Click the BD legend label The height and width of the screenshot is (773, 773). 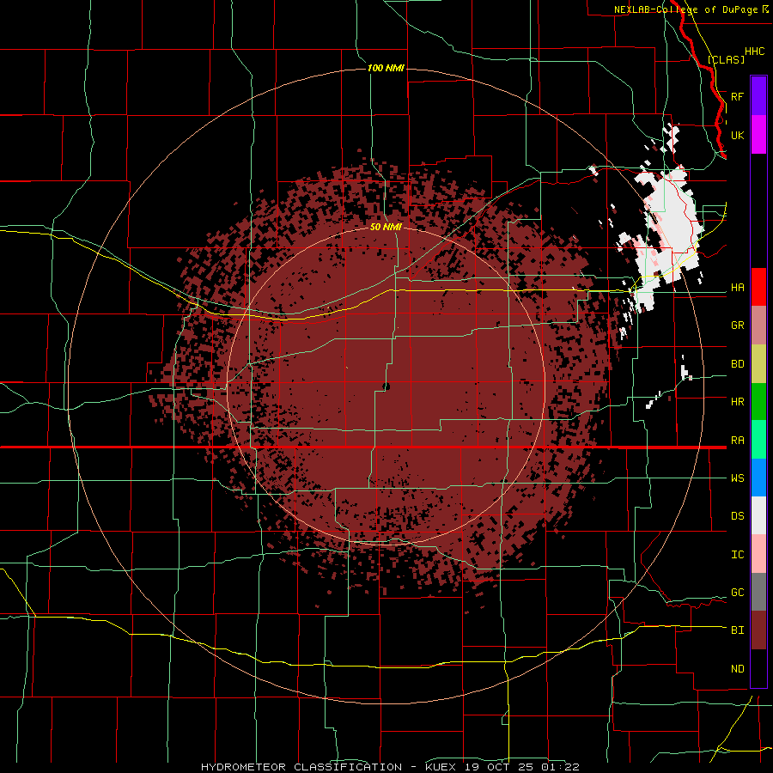737,364
